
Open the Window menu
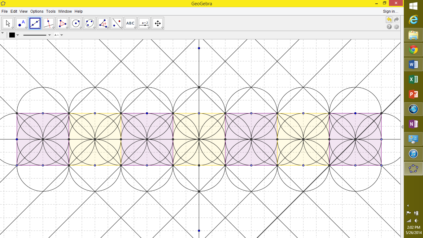point(65,11)
